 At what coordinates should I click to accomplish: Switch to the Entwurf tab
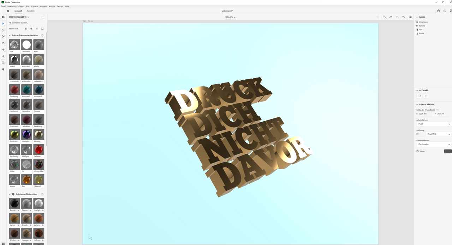coord(18,11)
